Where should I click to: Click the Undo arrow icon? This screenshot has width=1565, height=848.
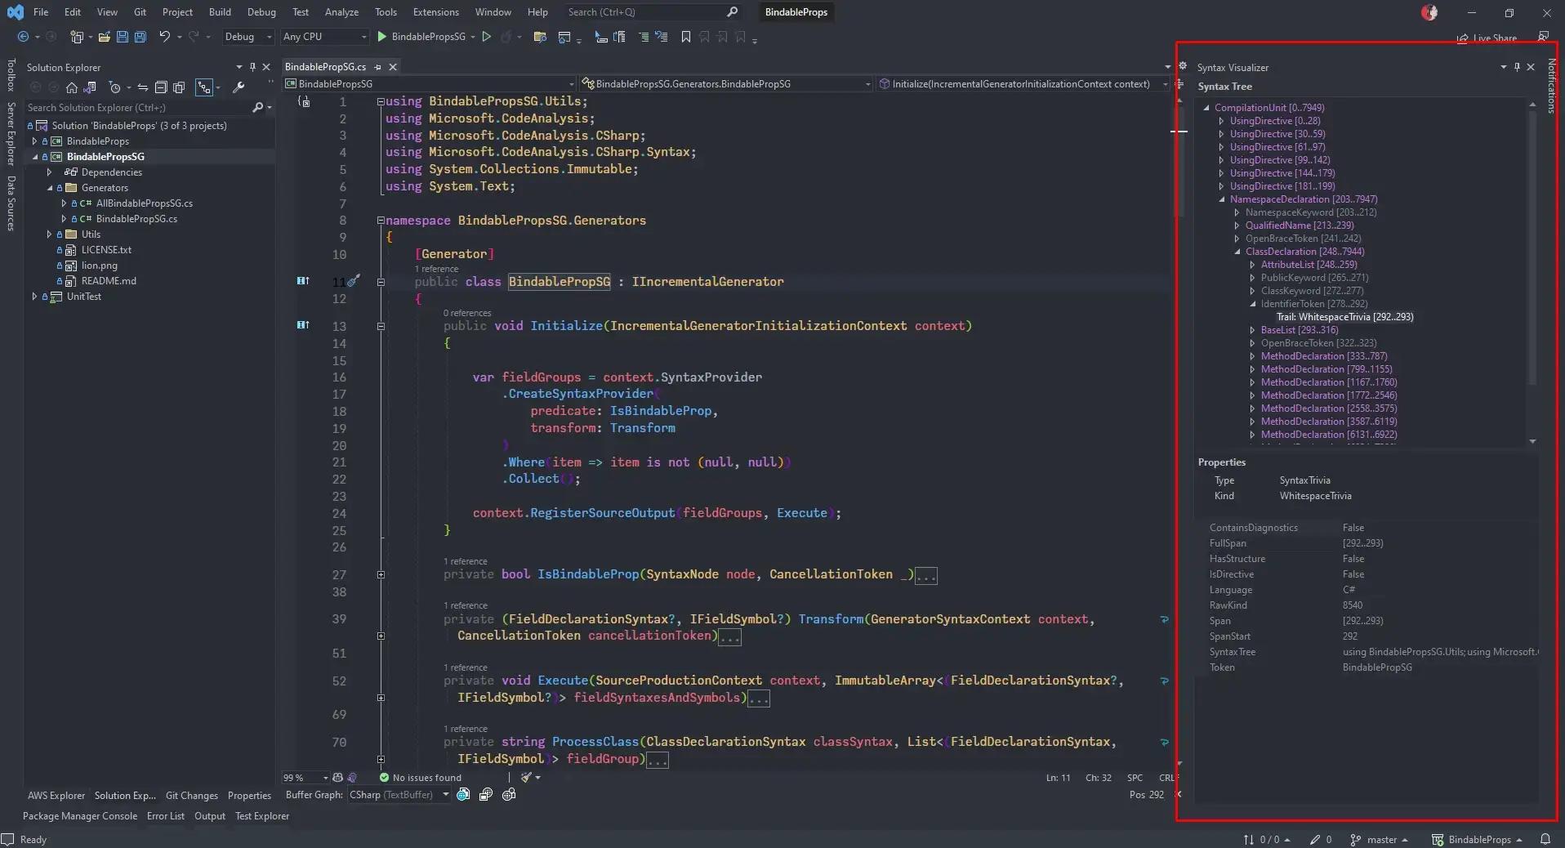pyautogui.click(x=164, y=37)
